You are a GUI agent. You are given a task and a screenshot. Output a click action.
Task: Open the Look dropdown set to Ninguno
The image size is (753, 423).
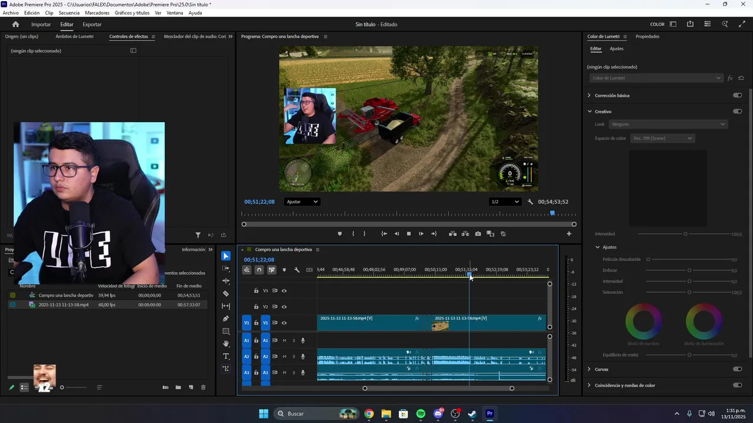click(x=668, y=124)
